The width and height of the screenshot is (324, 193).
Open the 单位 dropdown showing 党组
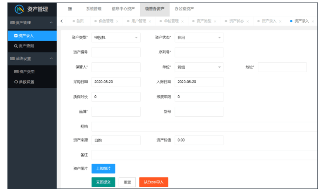(x=199, y=67)
